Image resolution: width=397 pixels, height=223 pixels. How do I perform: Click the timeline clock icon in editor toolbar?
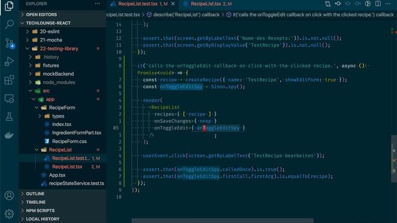coord(368,4)
